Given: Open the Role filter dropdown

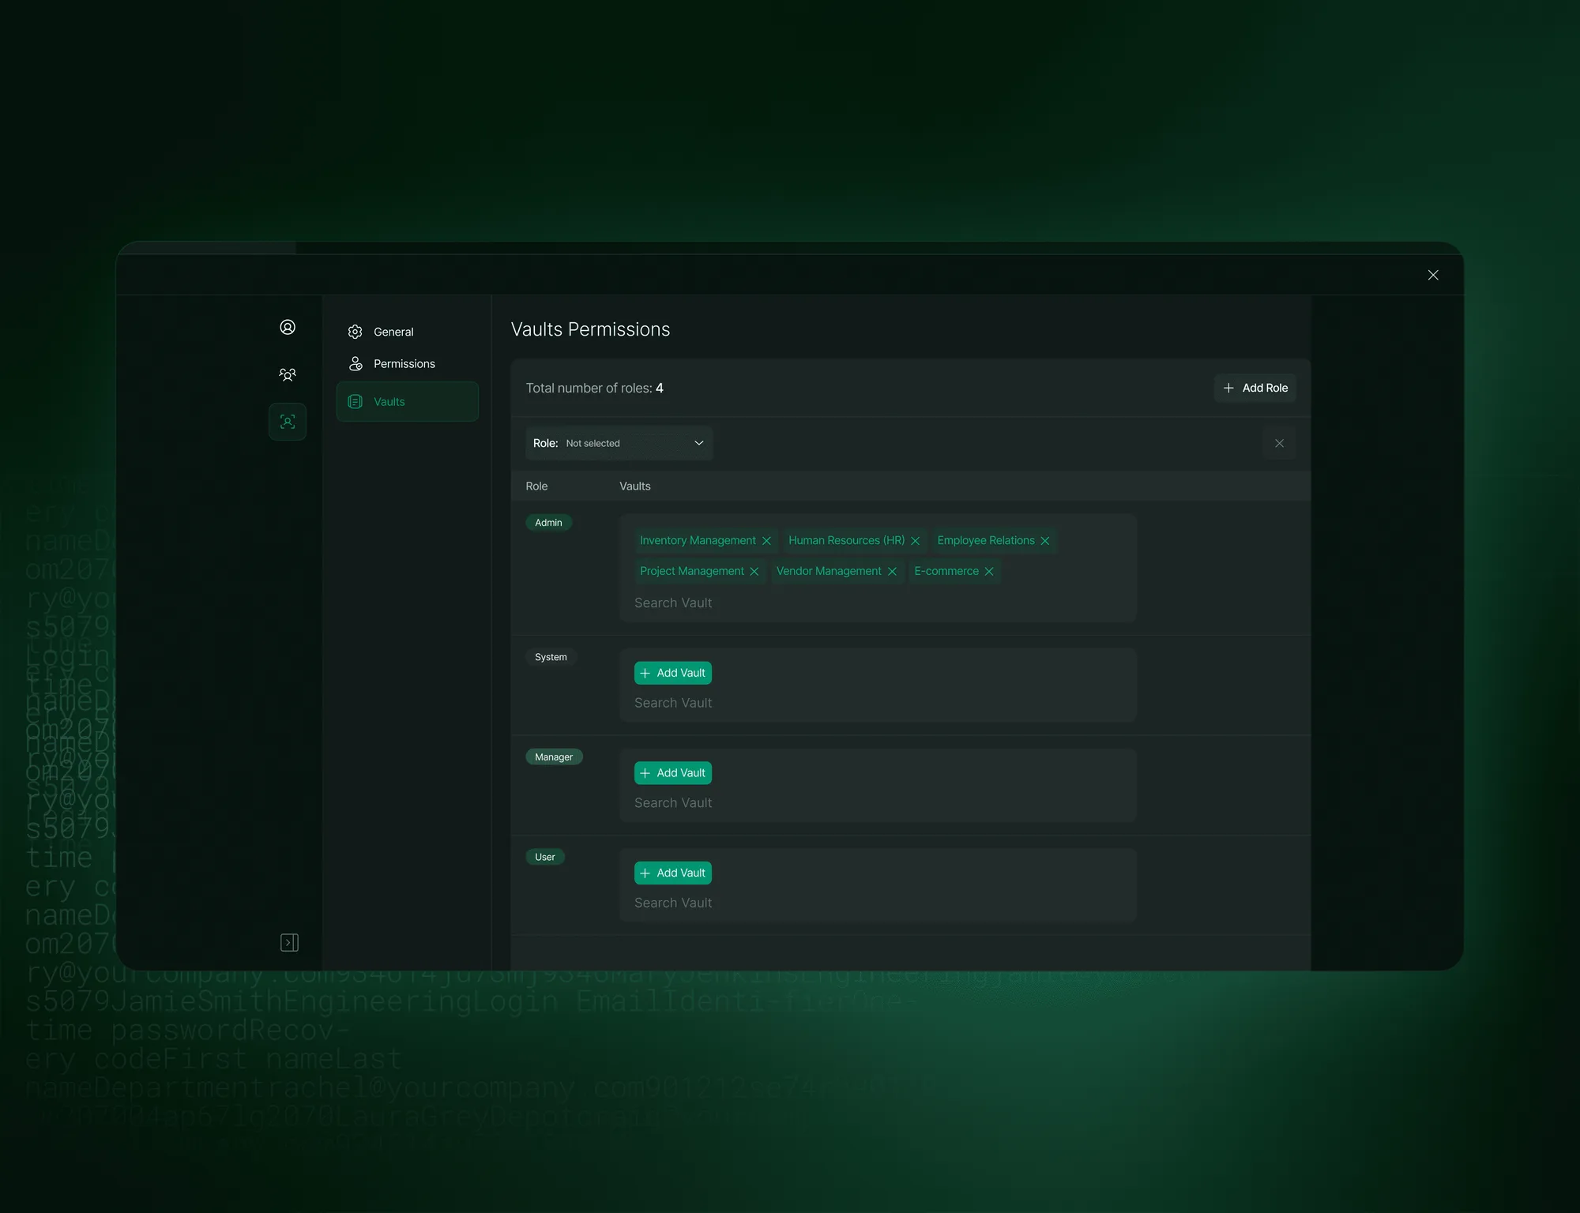Looking at the screenshot, I should pos(619,443).
